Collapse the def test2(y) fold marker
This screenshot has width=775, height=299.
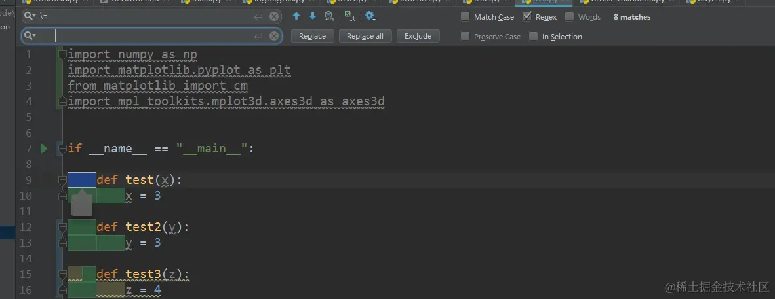(62, 227)
